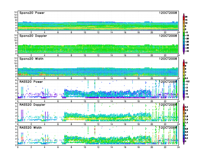Click the '-25' label on the top colorbar

pos(187,42)
